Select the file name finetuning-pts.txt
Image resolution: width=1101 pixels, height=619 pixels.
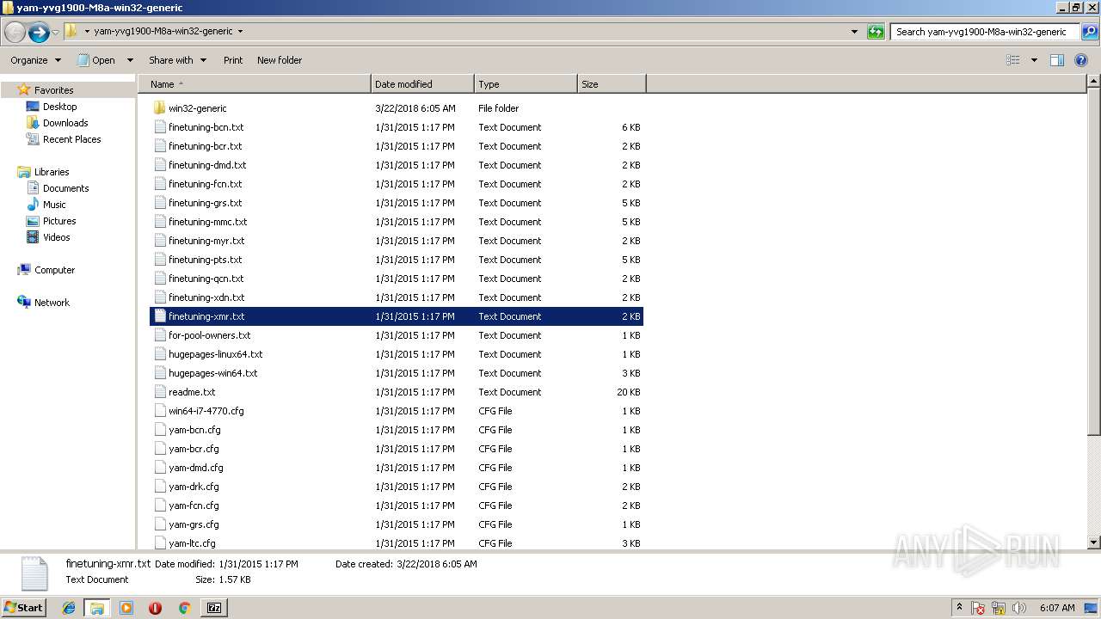(206, 260)
